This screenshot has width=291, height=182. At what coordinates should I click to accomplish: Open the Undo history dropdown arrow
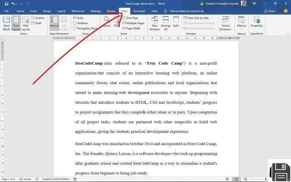coord(16,4)
